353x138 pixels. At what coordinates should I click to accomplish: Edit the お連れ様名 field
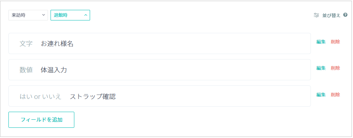(321, 42)
